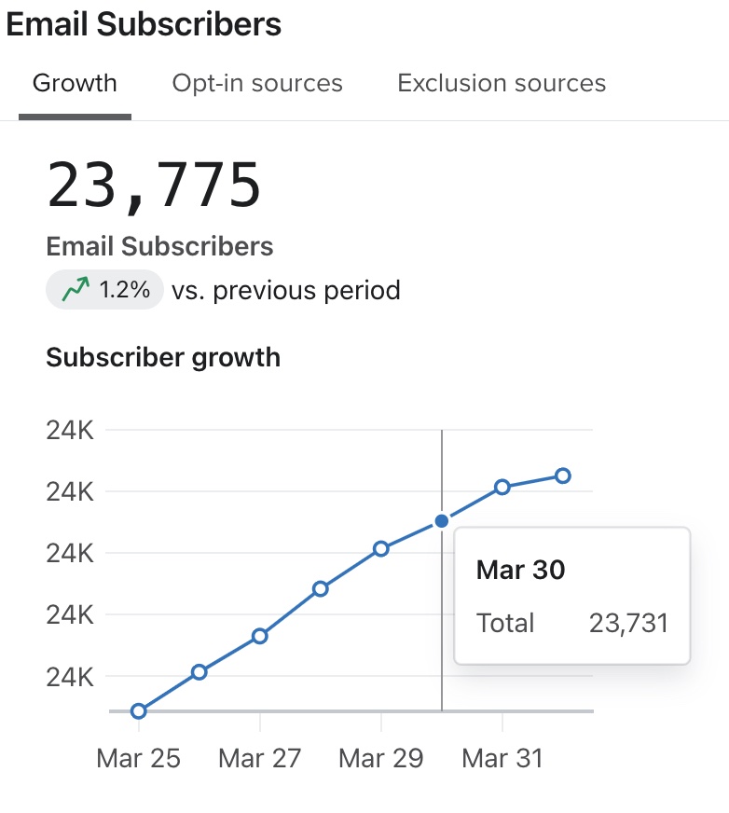Image resolution: width=729 pixels, height=813 pixels.
Task: Click the 23,731 total in the tooltip
Action: (x=629, y=623)
